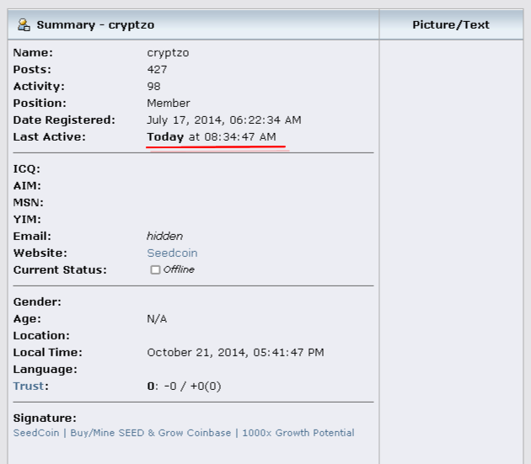The image size is (531, 464).
Task: Click the Offline status indicator icon
Action: click(x=155, y=269)
